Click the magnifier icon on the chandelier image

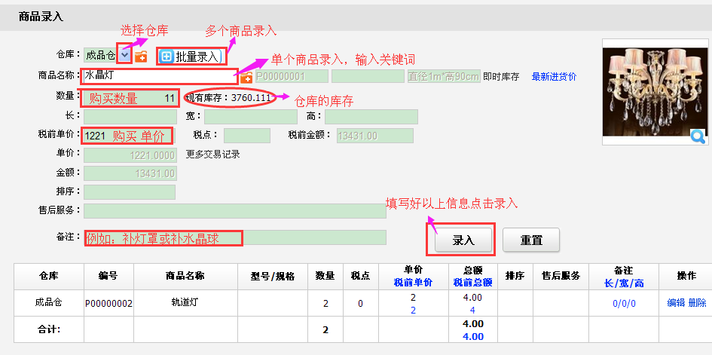coord(698,136)
